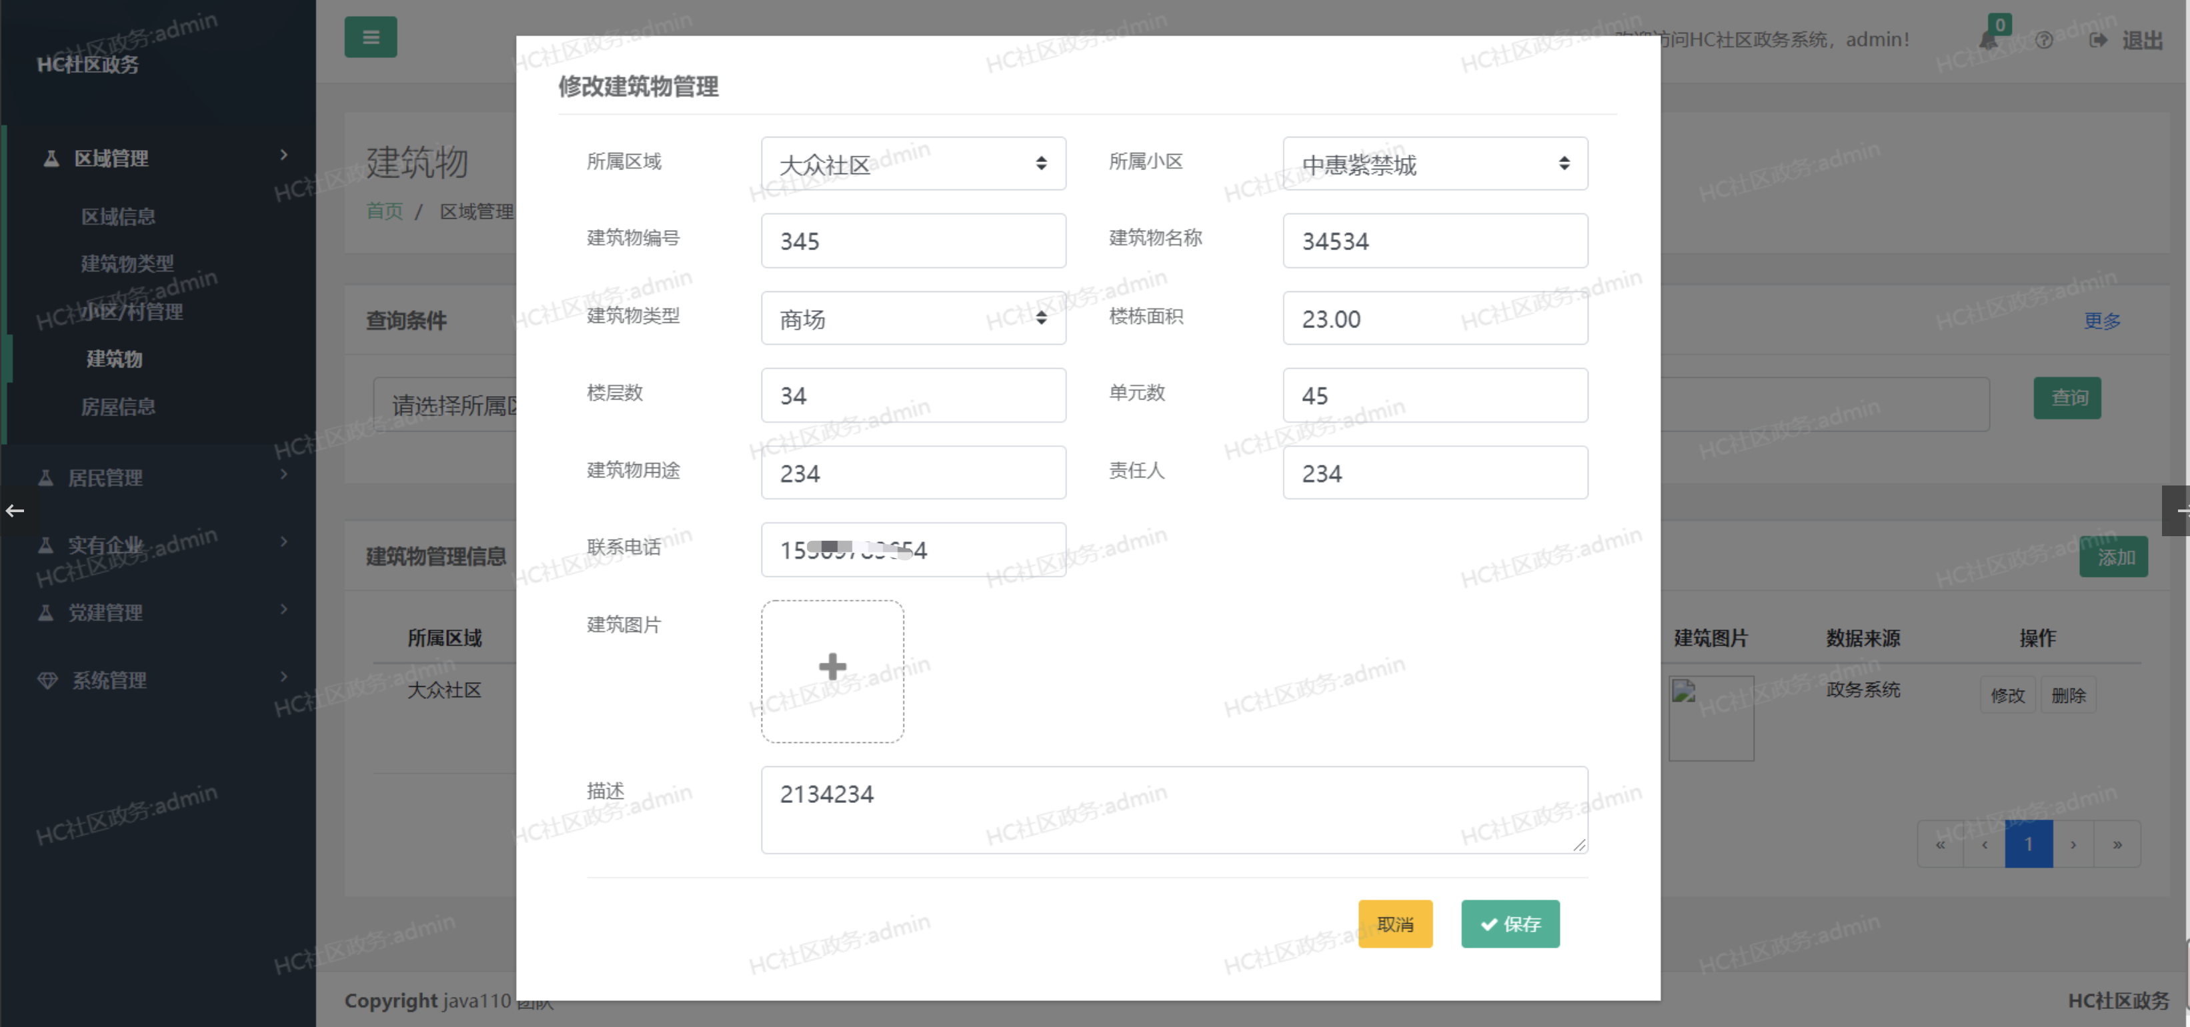Expand the 系统管理 menu chevron
Screen dimensions: 2190x1027
point(284,676)
